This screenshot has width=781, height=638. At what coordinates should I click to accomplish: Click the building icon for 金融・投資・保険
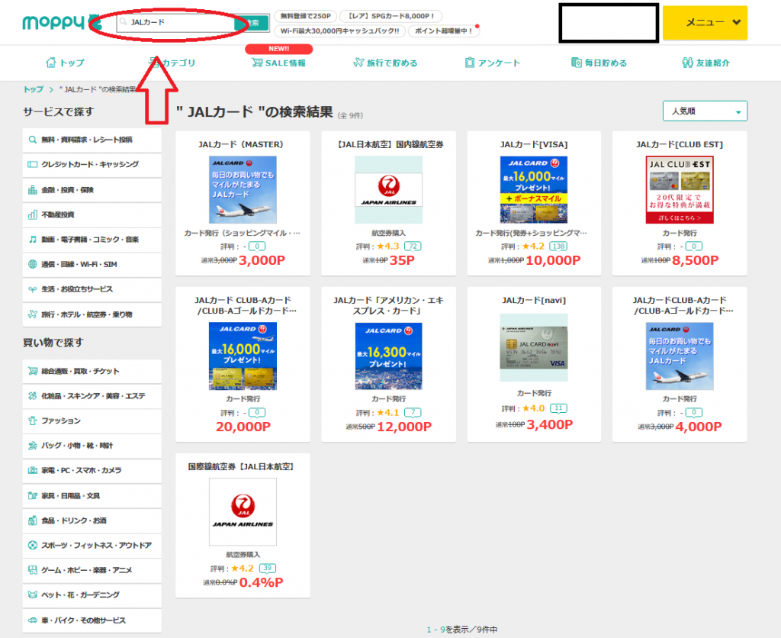tap(32, 189)
